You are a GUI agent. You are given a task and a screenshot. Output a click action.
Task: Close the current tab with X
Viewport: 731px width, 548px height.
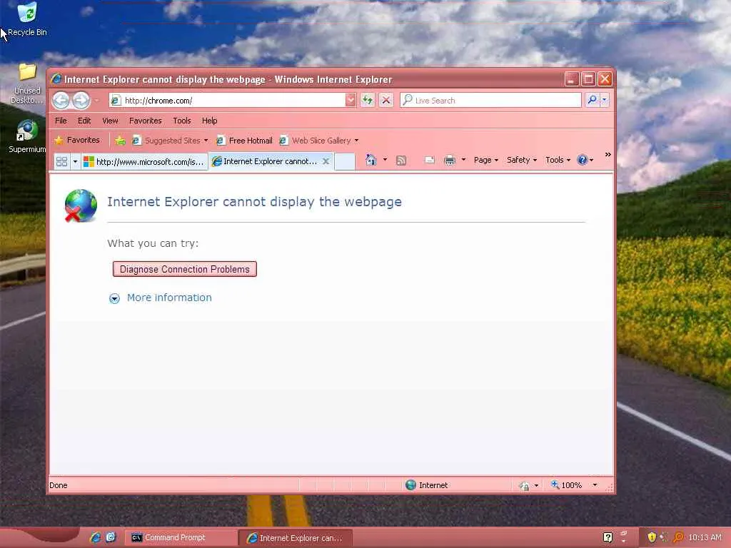pyautogui.click(x=326, y=161)
